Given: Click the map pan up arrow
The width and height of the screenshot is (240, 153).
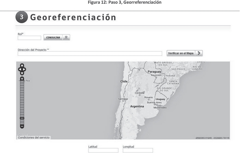Looking at the screenshot, I should pyautogui.click(x=22, y=65).
